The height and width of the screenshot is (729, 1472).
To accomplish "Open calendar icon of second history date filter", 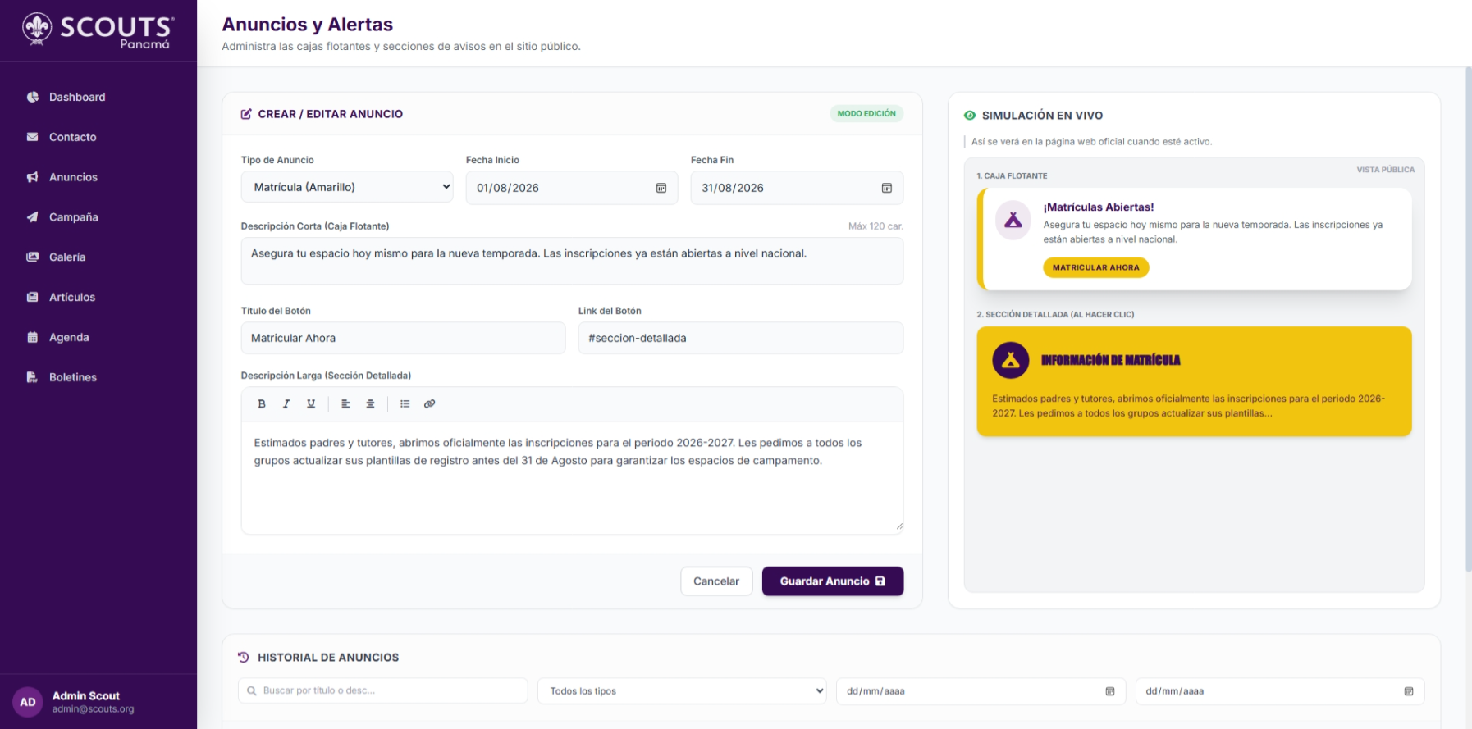I will click(1409, 691).
